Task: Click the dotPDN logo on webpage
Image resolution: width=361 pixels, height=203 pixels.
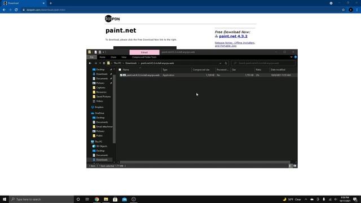Action: 112,19
